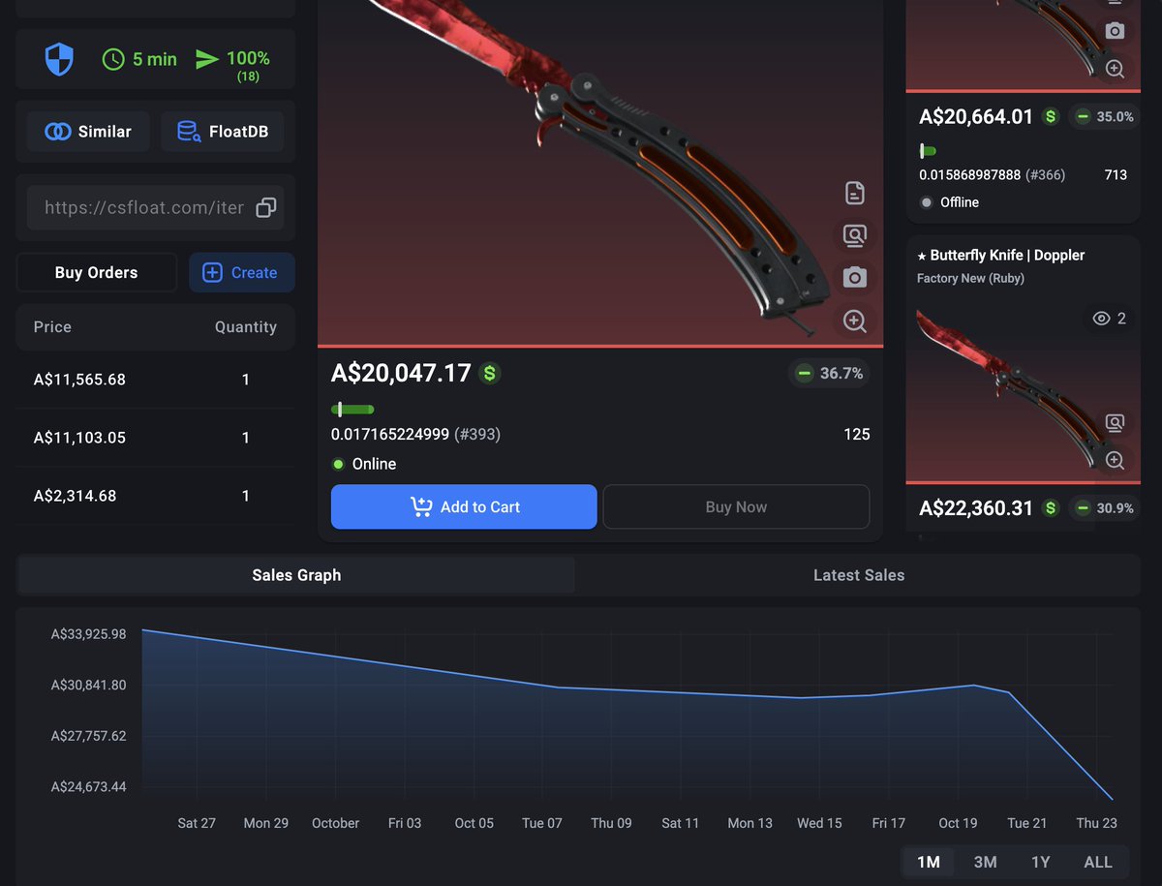Click the (18) count under 100%
This screenshot has height=886, width=1162.
click(248, 76)
